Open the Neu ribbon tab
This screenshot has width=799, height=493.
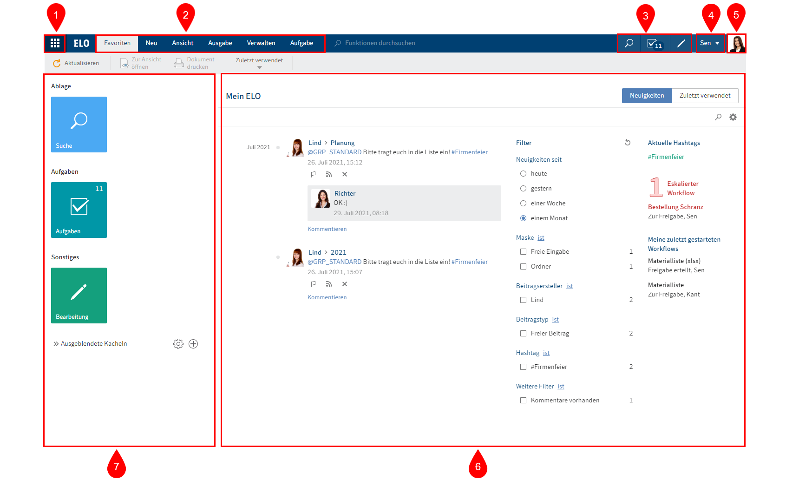(151, 43)
